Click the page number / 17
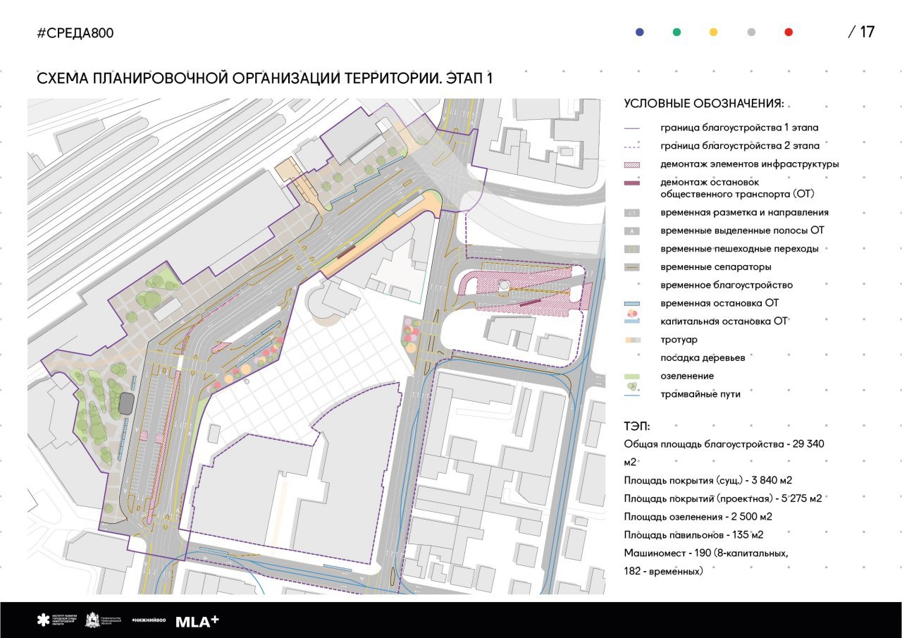 [x=862, y=32]
